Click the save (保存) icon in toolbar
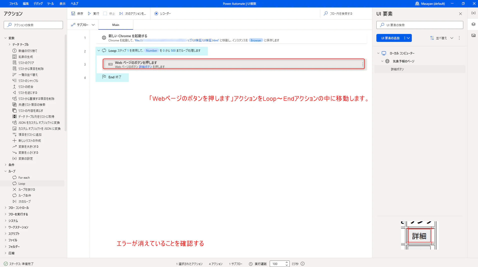478x267 pixels. coord(73,13)
